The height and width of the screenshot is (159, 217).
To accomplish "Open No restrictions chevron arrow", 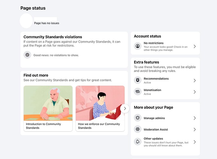I will click(x=195, y=46).
